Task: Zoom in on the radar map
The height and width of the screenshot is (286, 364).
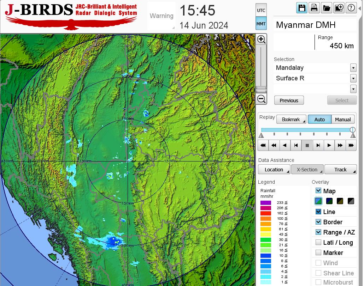Action: 261,39
